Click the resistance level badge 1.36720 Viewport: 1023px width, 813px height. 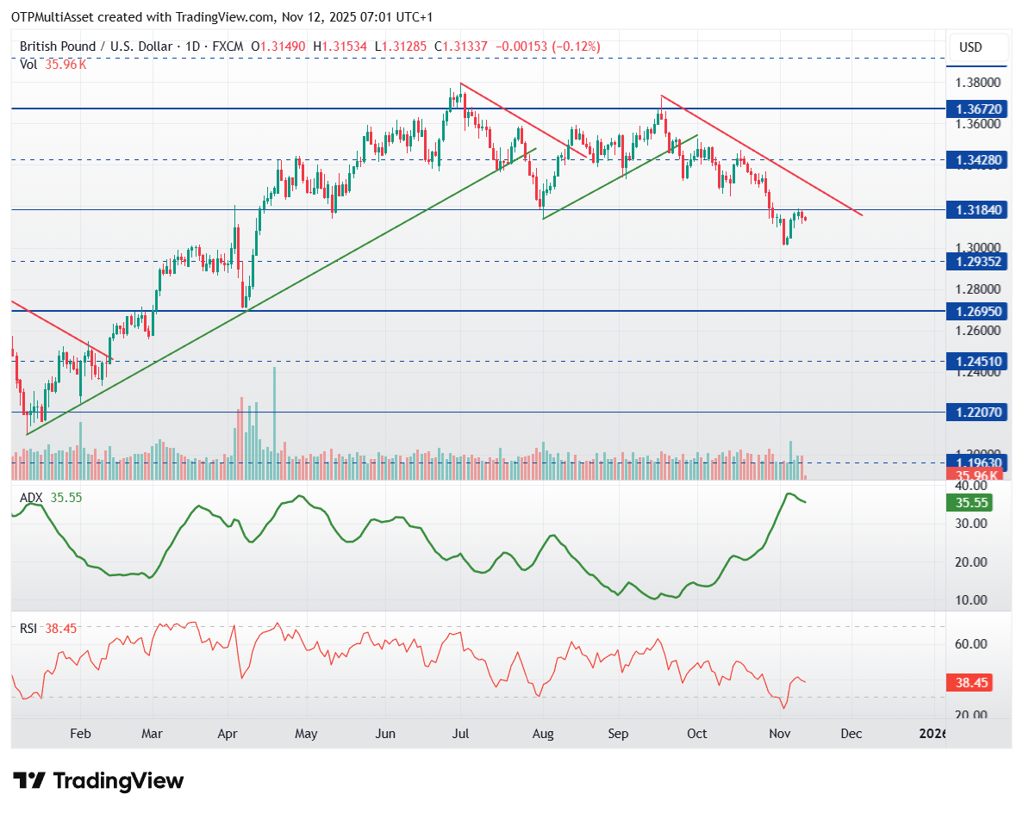(977, 110)
